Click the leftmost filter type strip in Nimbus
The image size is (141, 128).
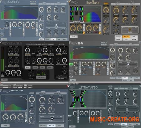pyautogui.click(x=10, y=29)
